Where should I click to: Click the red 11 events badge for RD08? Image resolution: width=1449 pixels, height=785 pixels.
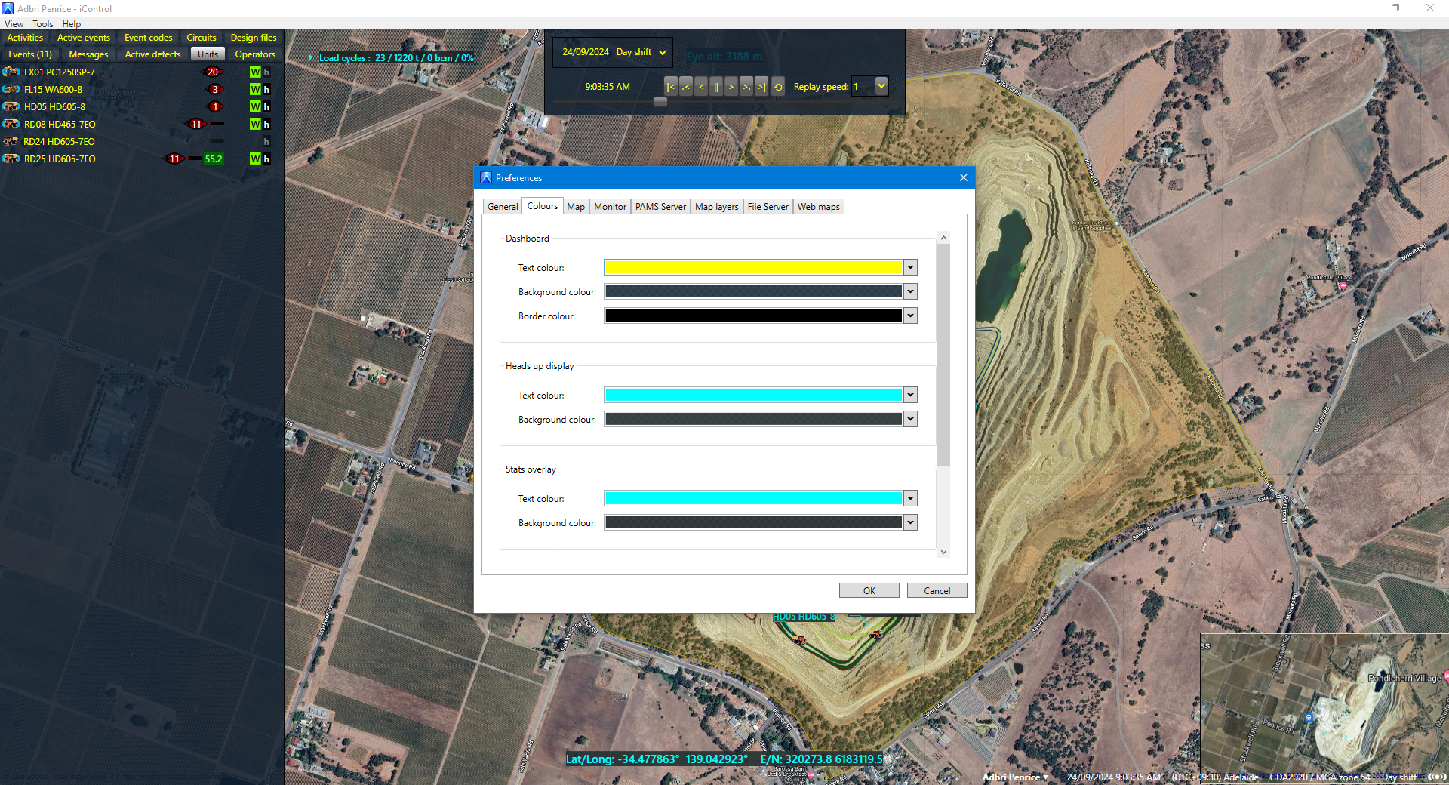[196, 124]
